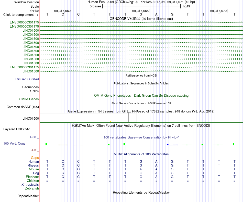Click the Layered H3K27Ac label

17,129
